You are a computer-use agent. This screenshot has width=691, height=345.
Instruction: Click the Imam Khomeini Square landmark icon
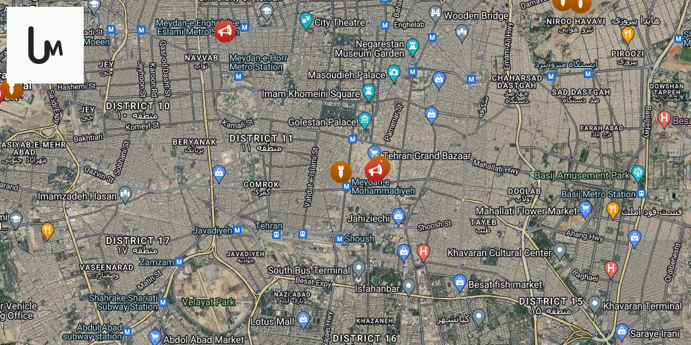coord(368,92)
